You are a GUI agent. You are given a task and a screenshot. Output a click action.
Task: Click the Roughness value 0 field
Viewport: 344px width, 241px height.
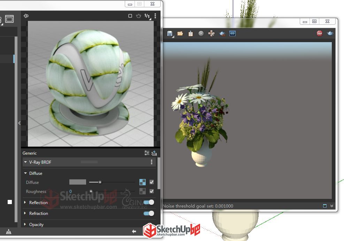click(x=71, y=192)
